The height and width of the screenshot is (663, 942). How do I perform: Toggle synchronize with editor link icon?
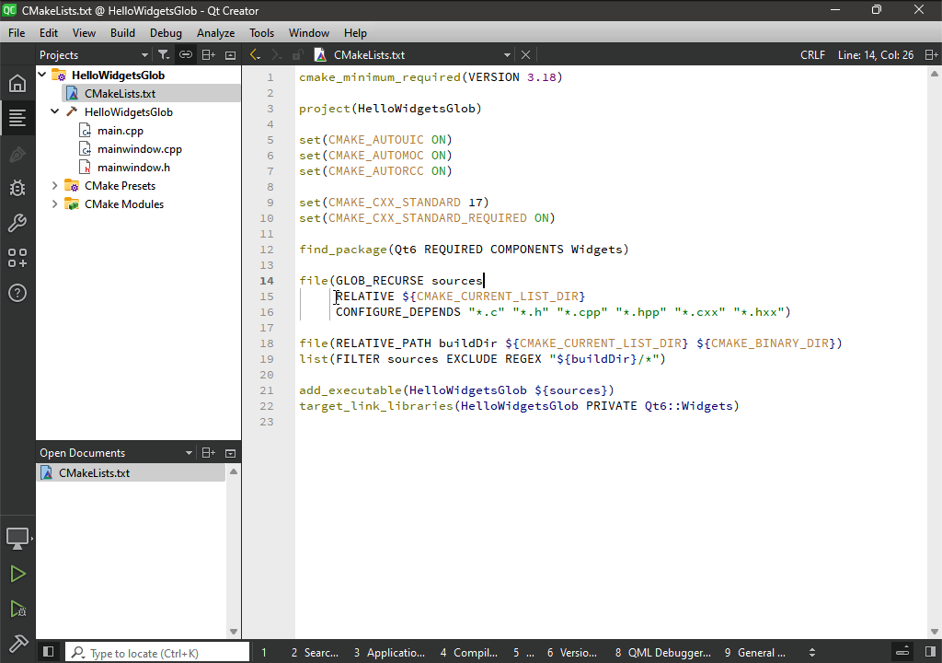(186, 55)
